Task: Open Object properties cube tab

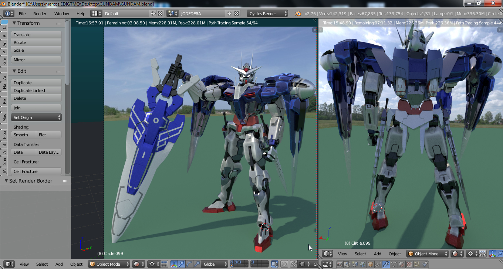Action: [371, 264]
